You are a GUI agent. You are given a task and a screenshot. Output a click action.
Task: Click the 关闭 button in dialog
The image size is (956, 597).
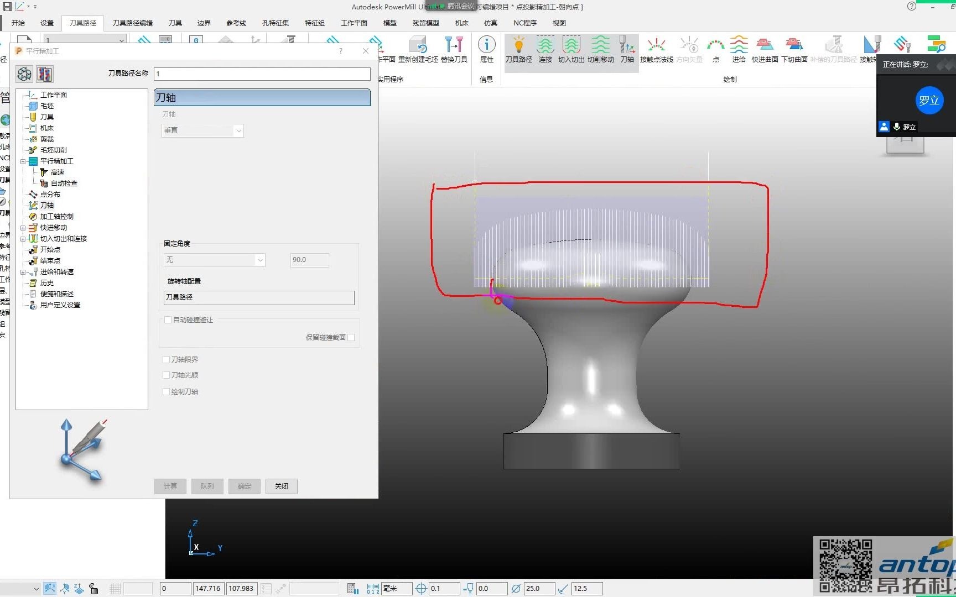pos(282,486)
